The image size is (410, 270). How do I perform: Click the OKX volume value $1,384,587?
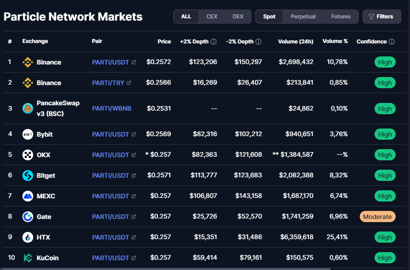tap(297, 154)
